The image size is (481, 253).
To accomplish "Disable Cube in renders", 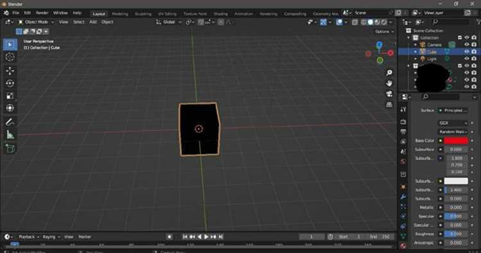I will pyautogui.click(x=474, y=51).
